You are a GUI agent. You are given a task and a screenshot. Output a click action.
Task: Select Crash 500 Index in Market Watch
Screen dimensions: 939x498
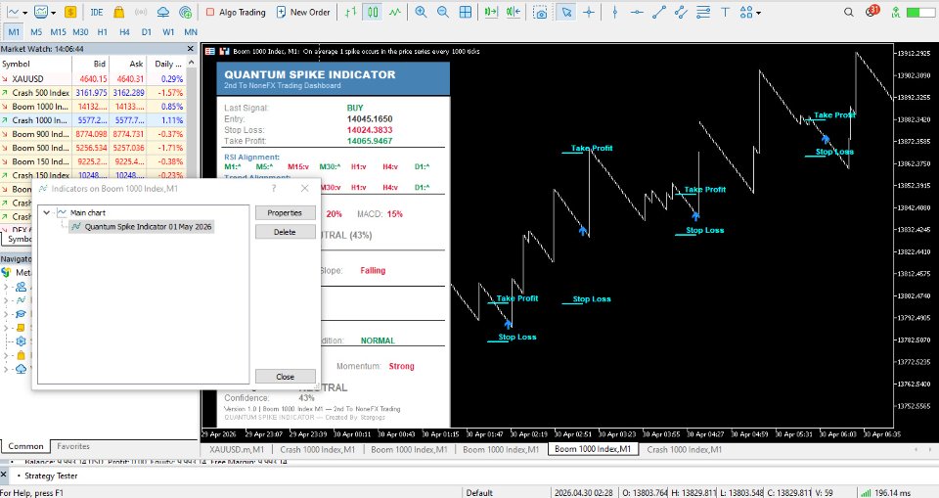92,92
